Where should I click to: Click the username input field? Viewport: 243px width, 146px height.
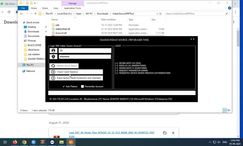pyautogui.click(x=85, y=51)
